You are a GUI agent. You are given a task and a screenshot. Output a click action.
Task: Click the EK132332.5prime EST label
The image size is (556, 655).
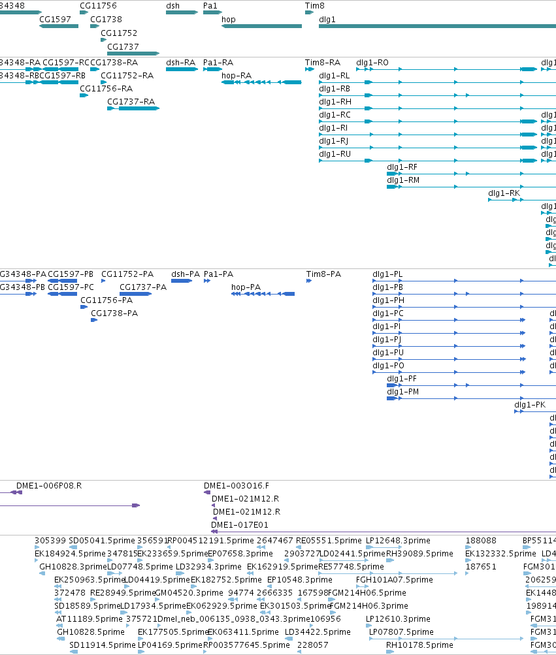(x=501, y=554)
